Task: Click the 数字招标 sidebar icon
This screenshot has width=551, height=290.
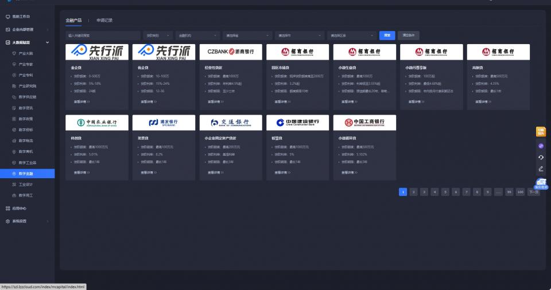Action: (x=14, y=130)
